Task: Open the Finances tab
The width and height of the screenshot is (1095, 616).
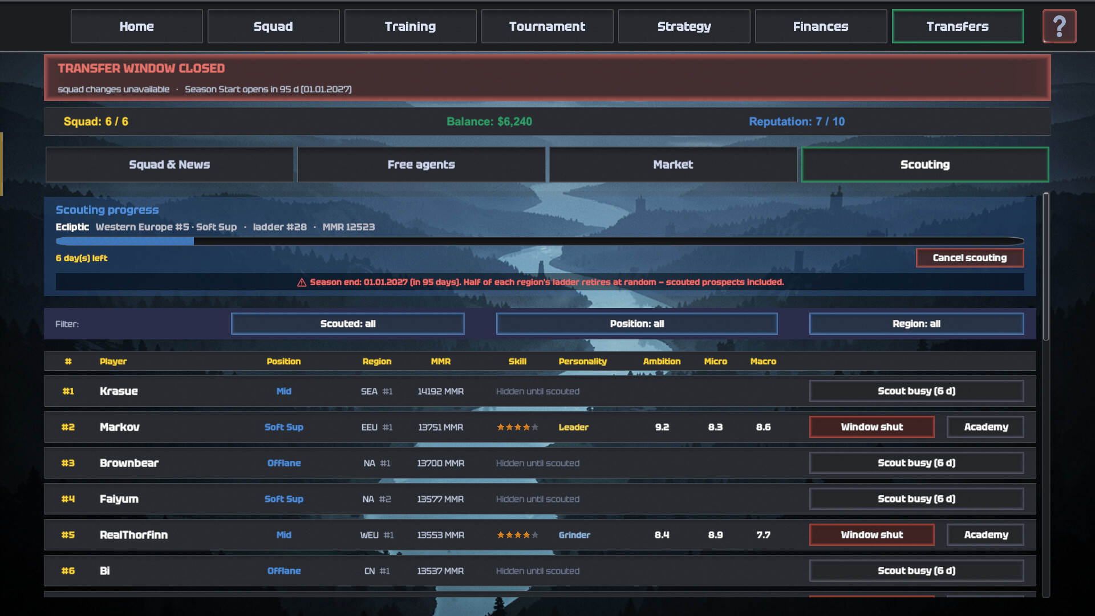Action: tap(821, 26)
